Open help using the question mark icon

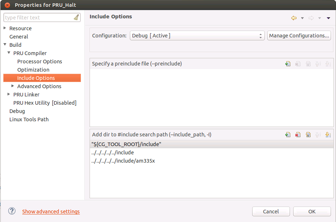click(12, 211)
